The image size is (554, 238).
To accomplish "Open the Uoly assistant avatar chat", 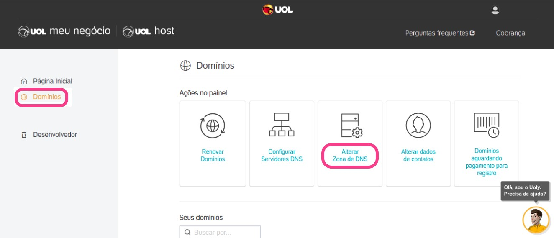I will pos(536,220).
